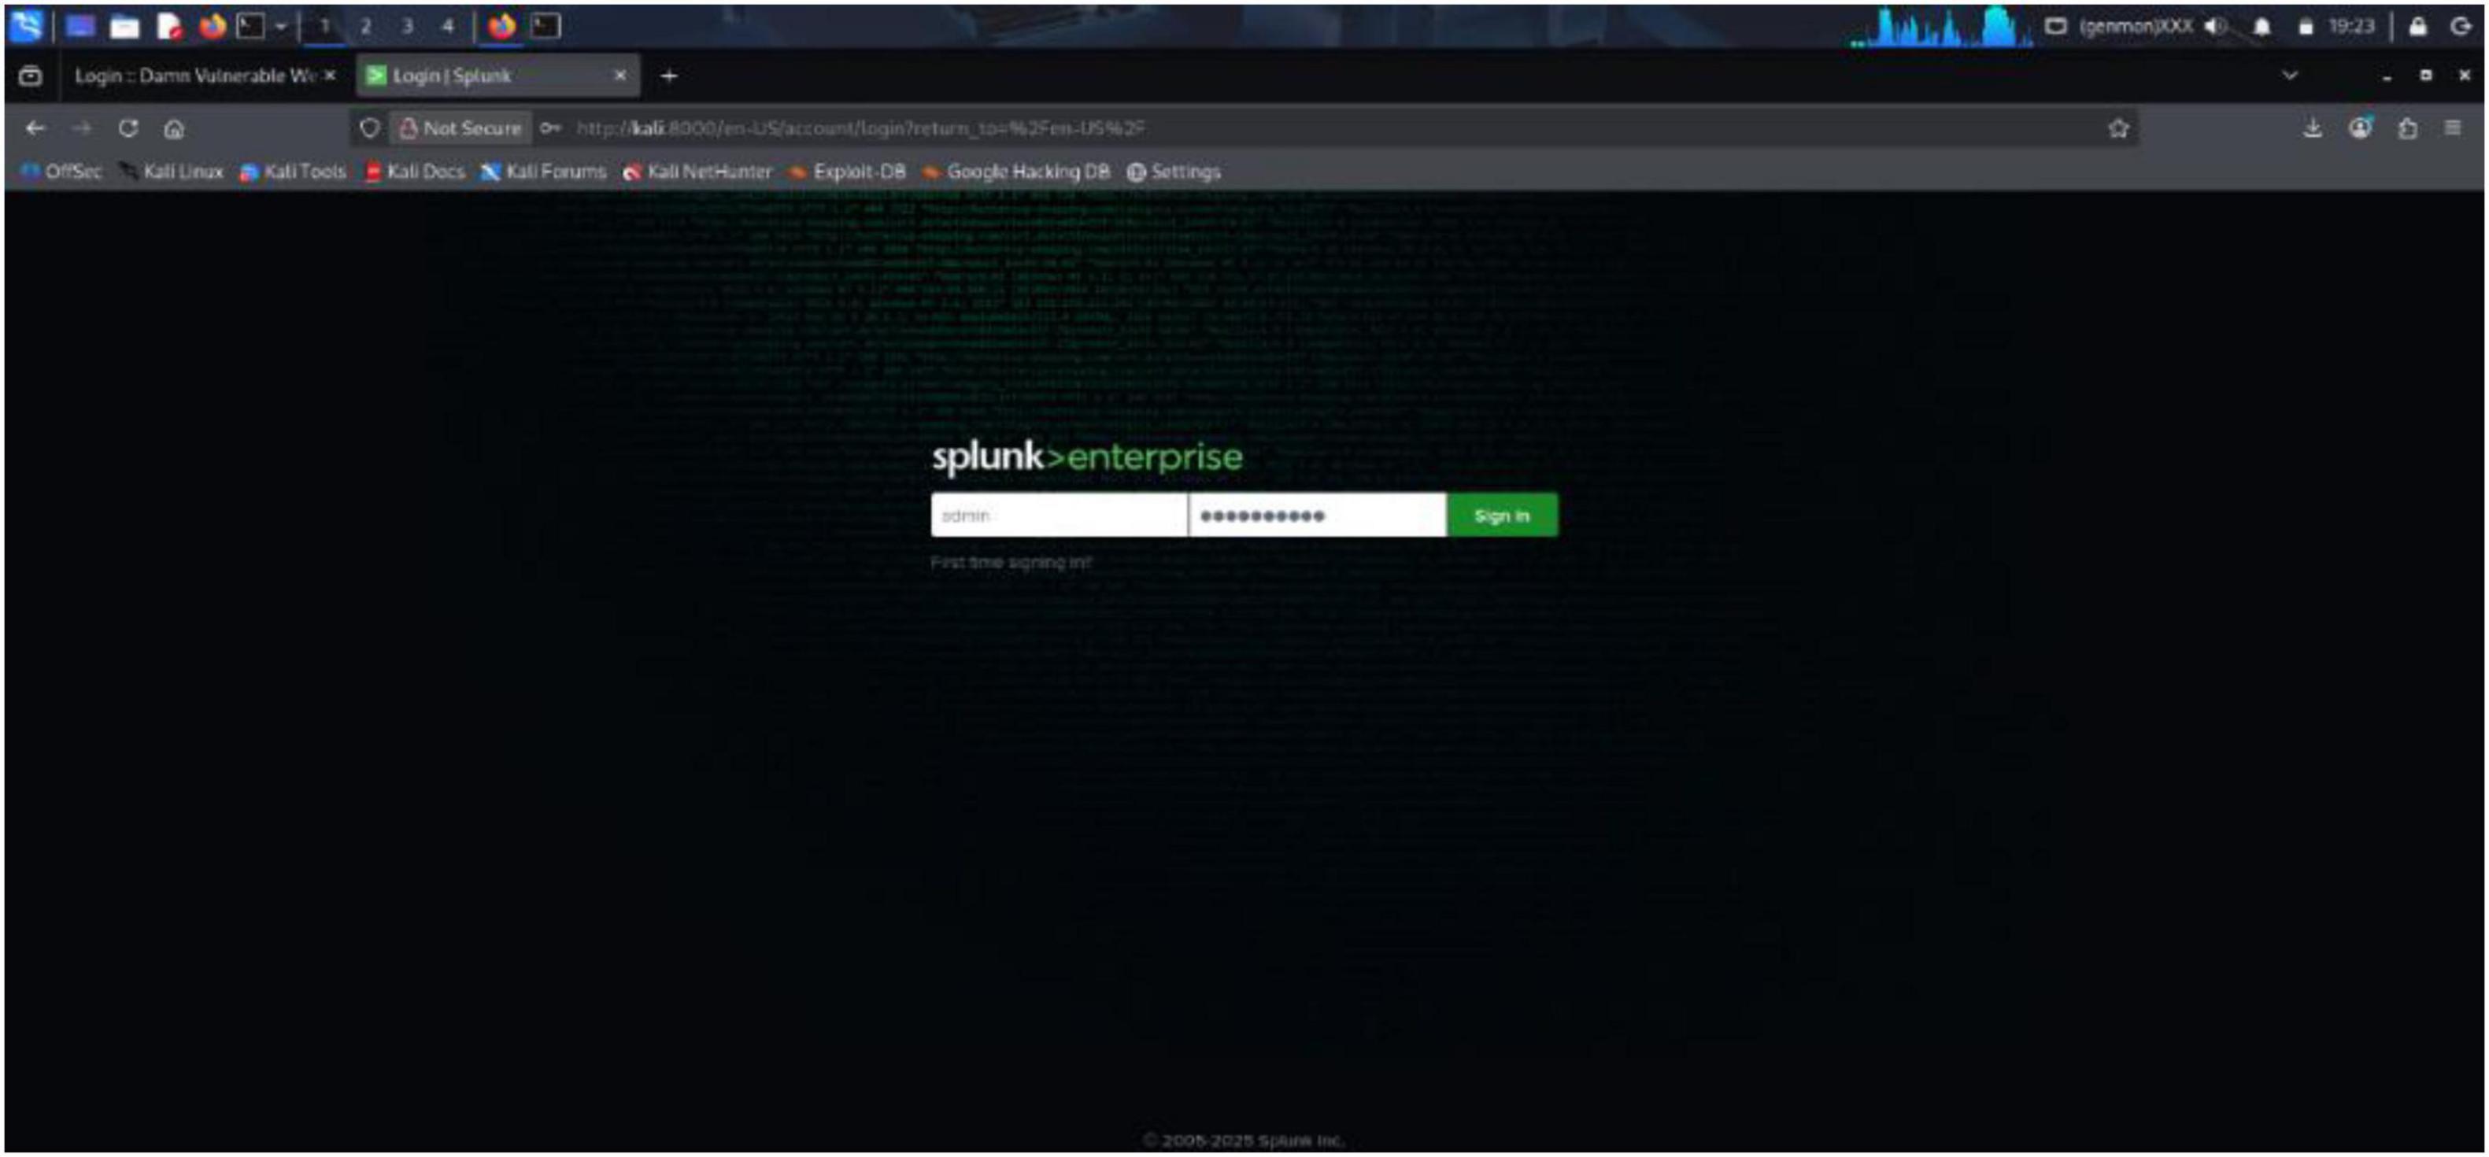Viewport: 2489px width, 1157px height.
Task: Open the Firefox downloads panel
Action: point(2312,128)
